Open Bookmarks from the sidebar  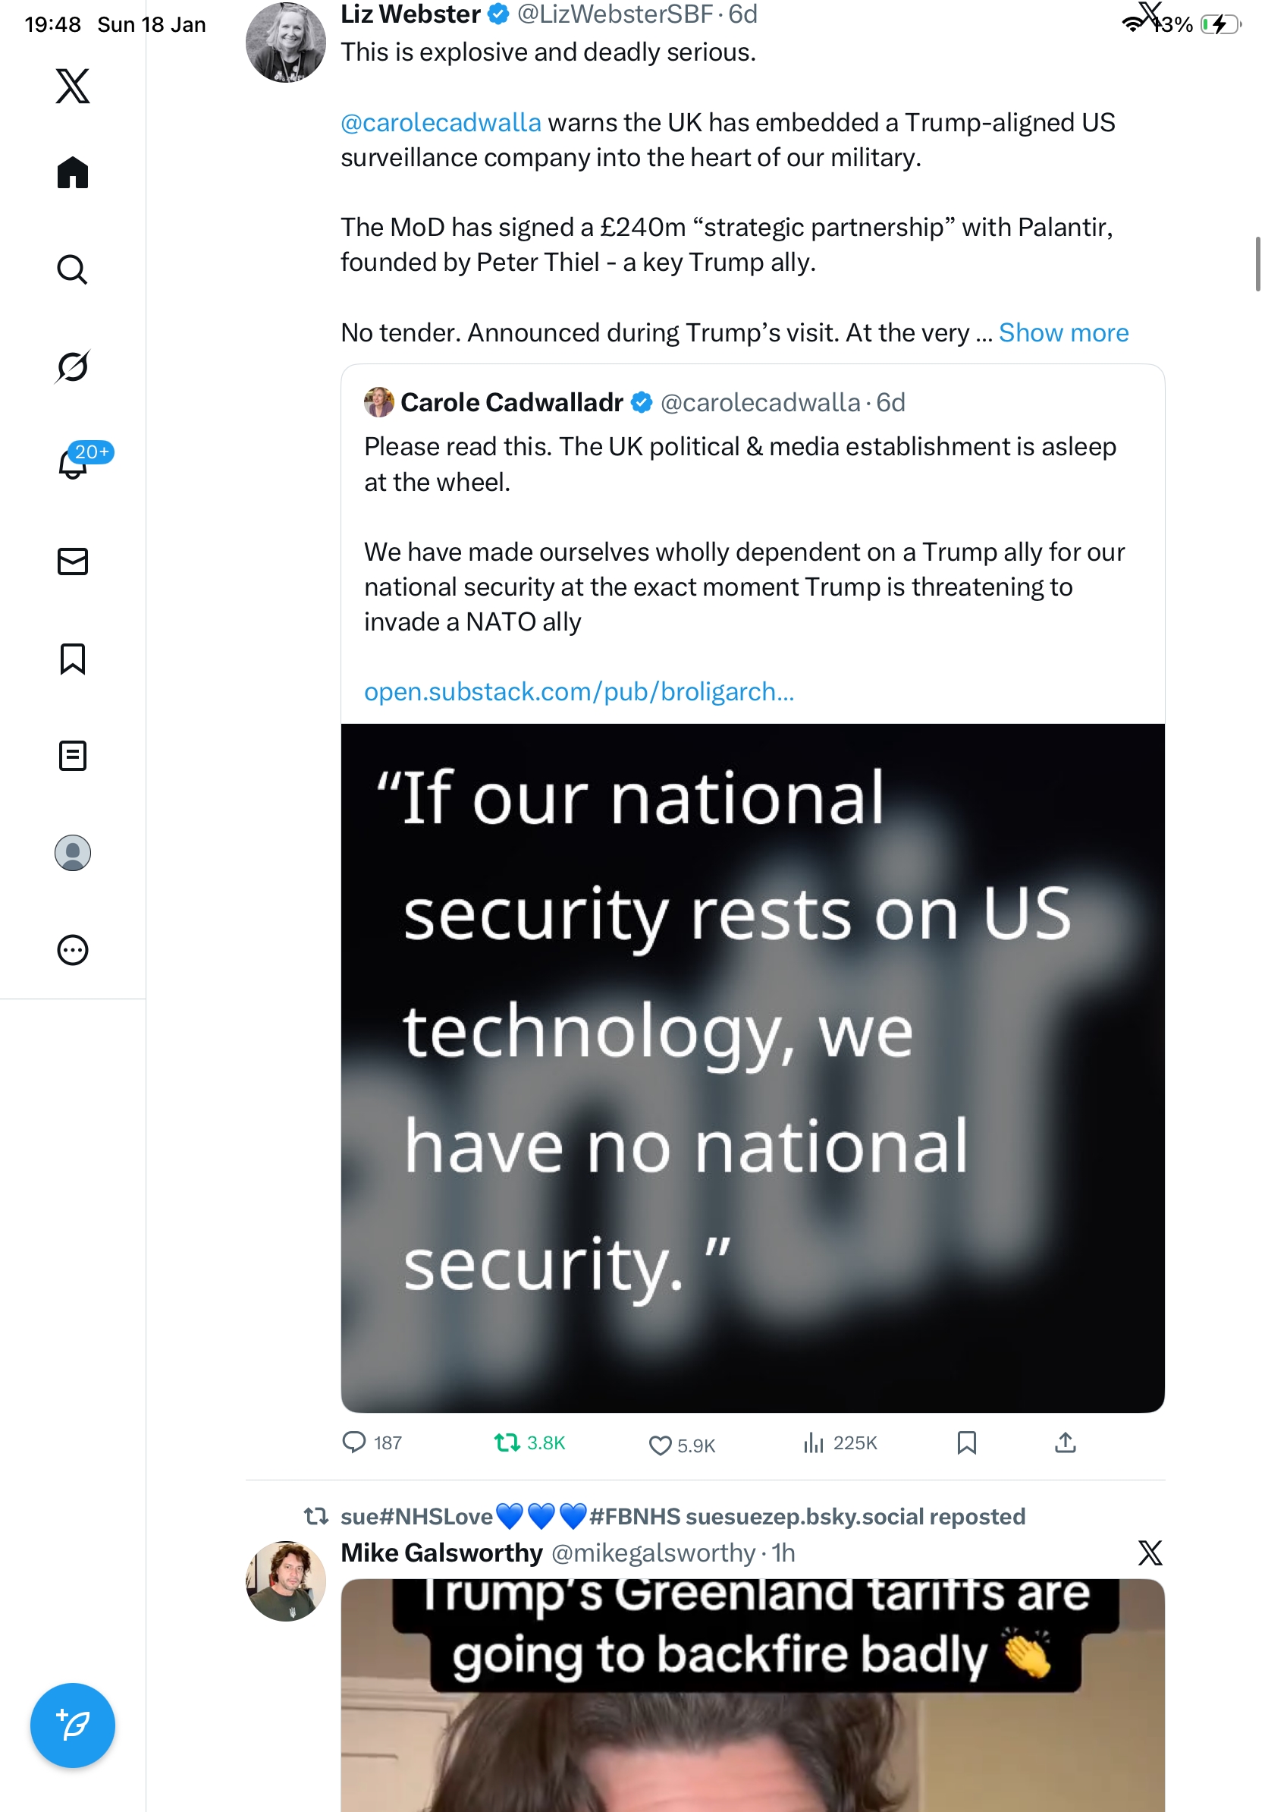tap(73, 658)
